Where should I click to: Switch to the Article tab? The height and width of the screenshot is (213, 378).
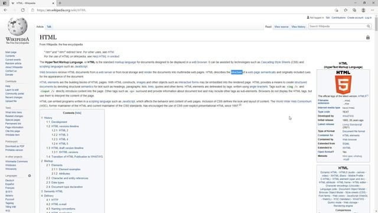coord(40,27)
